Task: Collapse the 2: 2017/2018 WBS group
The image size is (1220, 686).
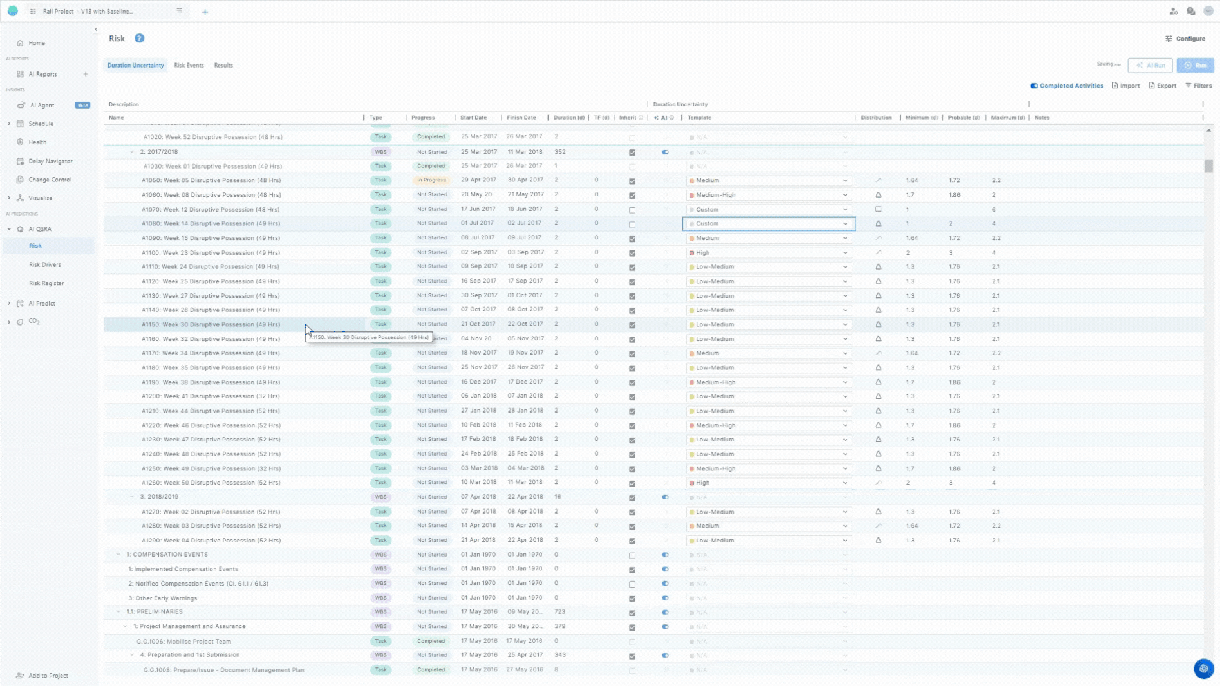Action: [132, 152]
